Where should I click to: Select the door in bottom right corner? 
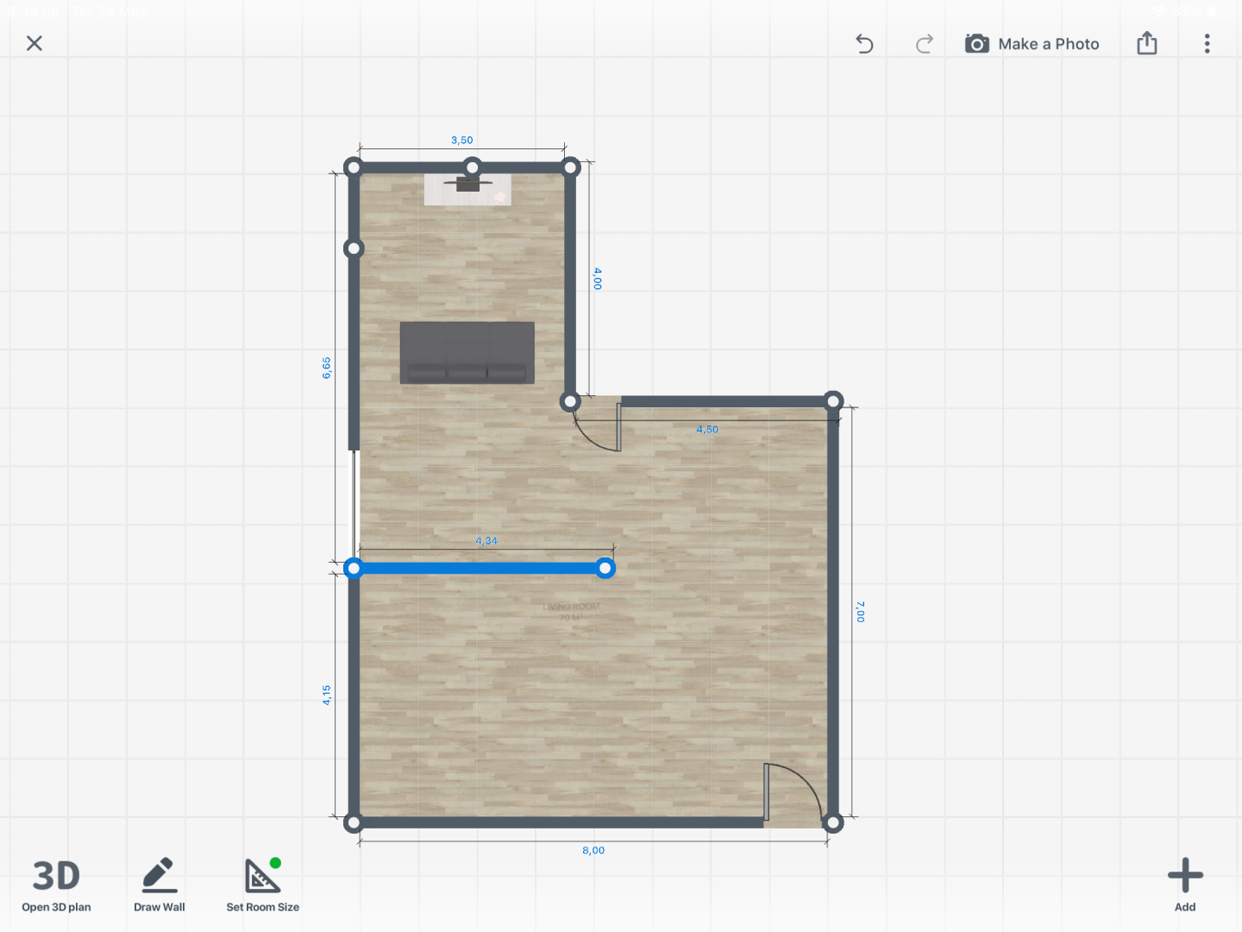pyautogui.click(x=792, y=792)
